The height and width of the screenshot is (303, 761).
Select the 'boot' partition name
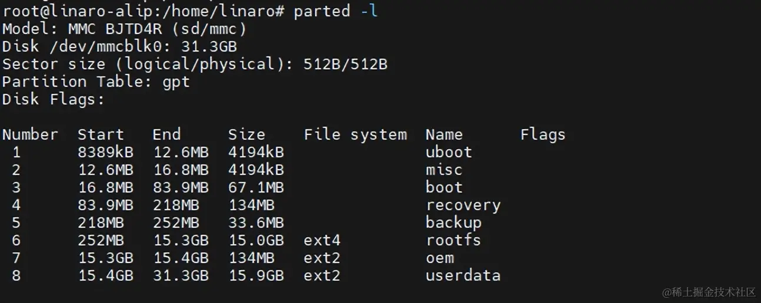(x=444, y=187)
